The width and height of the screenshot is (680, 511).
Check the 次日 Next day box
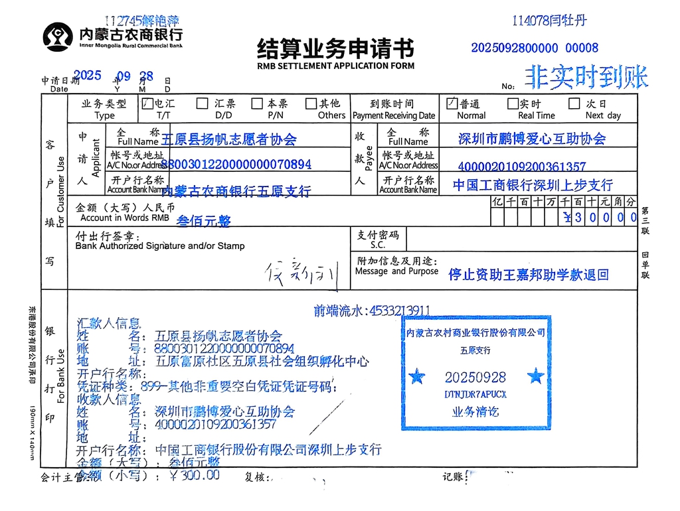[574, 104]
